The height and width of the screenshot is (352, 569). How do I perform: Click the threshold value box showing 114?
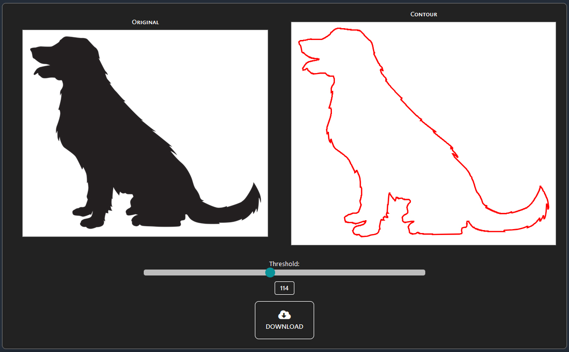(x=284, y=288)
